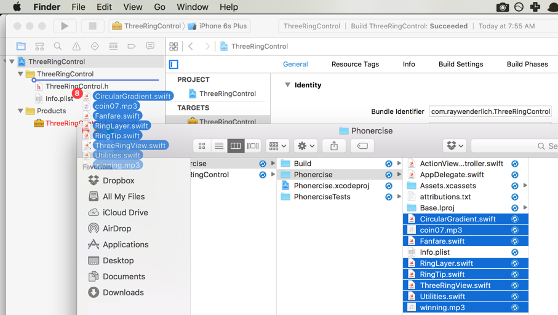Viewport: 558px width, 315px height.
Task: Open Applications in Finder sidebar
Action: [x=118, y=244]
